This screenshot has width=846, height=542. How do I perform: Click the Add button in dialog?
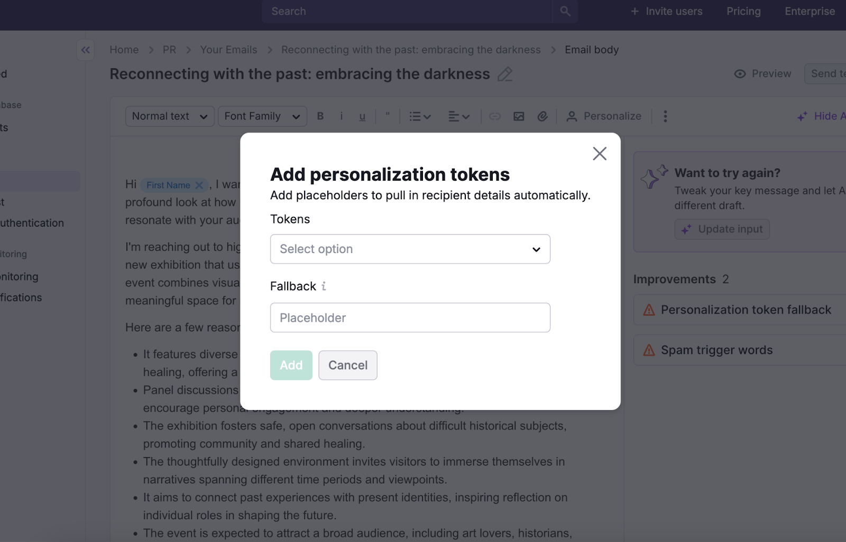(x=291, y=365)
